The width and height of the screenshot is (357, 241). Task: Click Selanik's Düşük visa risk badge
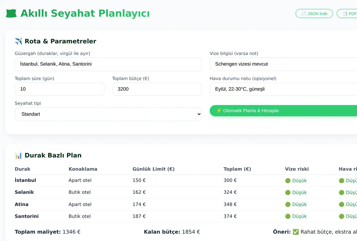(x=296, y=193)
